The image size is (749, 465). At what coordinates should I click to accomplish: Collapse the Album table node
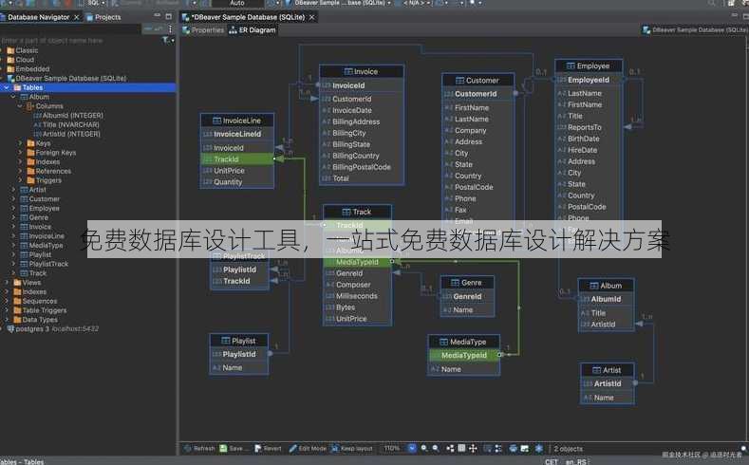[x=13, y=97]
